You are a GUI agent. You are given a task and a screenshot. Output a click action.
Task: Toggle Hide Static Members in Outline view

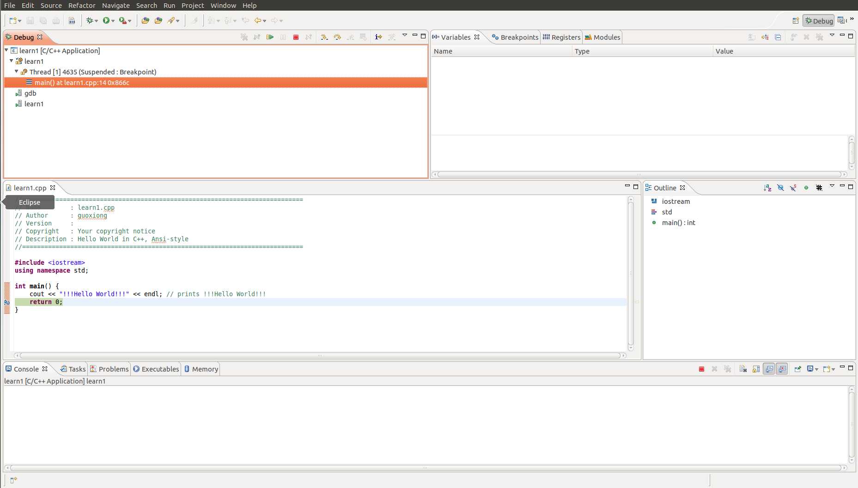pos(793,188)
